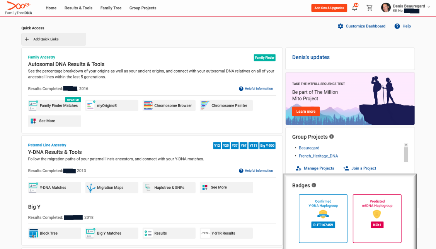
Task: Open Big Y Results
Action: [x=169, y=233]
